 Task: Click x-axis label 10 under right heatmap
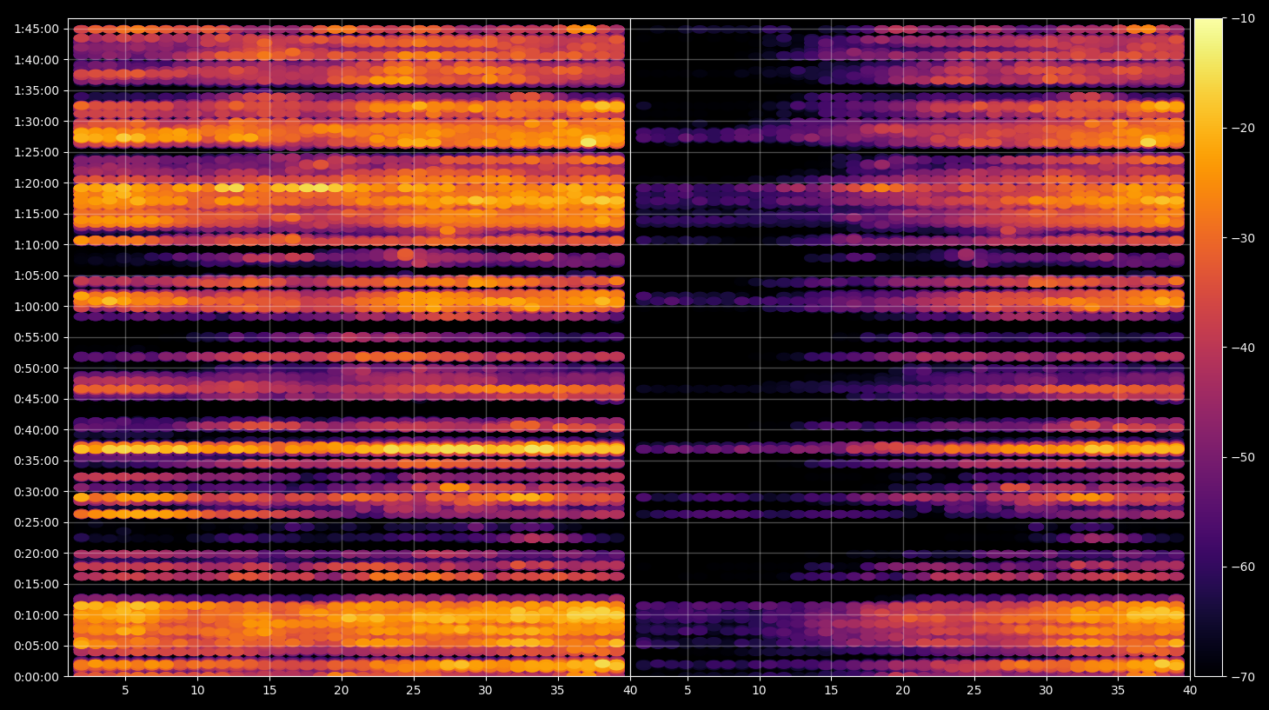point(760,691)
